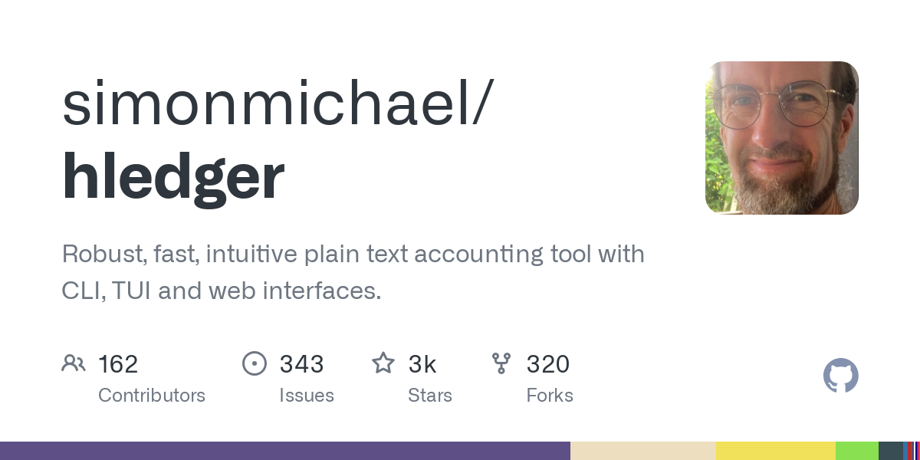
Task: Open the owner's avatar photo
Action: pos(781,138)
